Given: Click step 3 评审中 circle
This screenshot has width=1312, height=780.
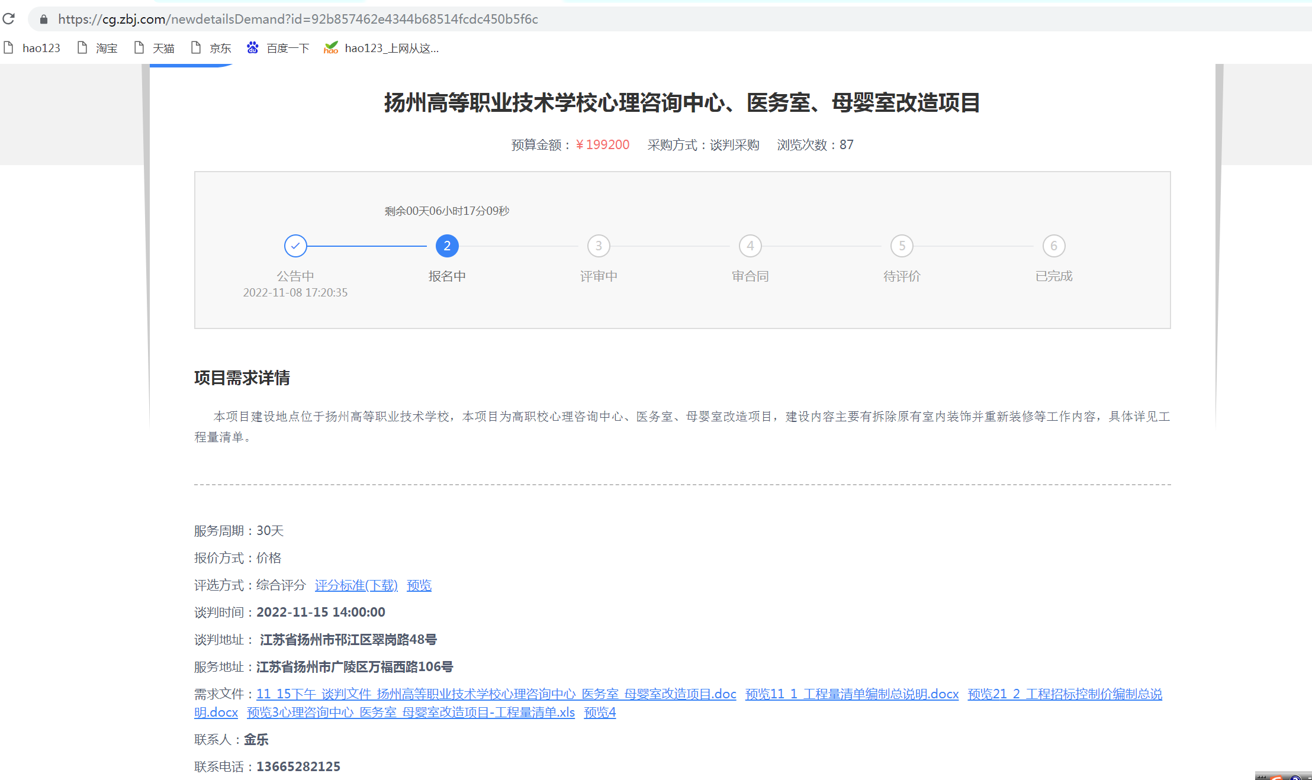Looking at the screenshot, I should click(599, 246).
